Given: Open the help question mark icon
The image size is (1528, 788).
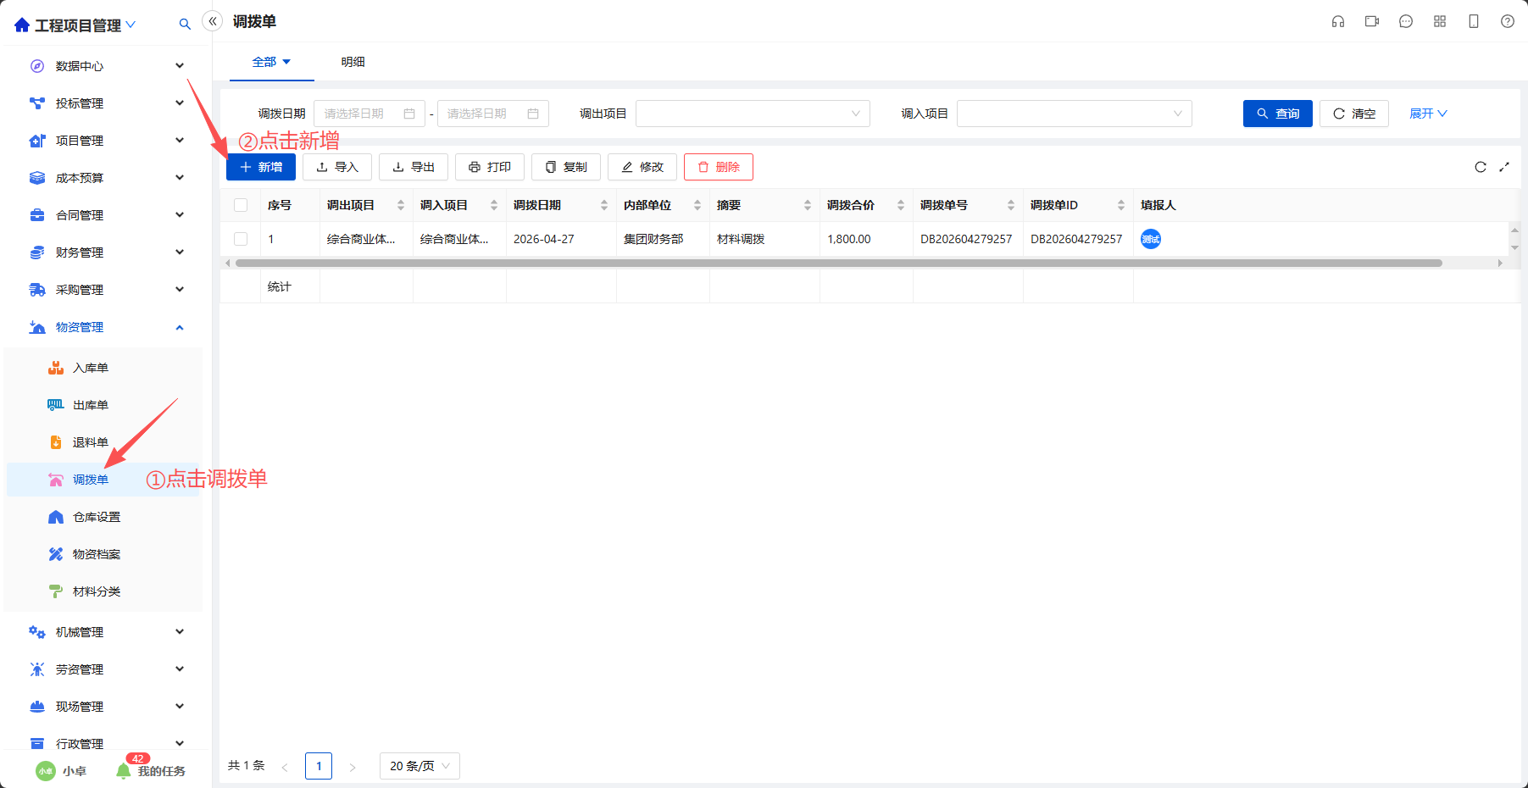Looking at the screenshot, I should [x=1508, y=21].
